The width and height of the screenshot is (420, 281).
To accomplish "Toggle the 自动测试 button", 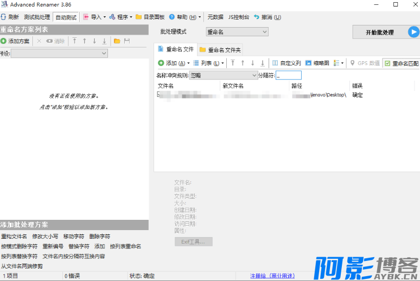I will click(x=66, y=17).
